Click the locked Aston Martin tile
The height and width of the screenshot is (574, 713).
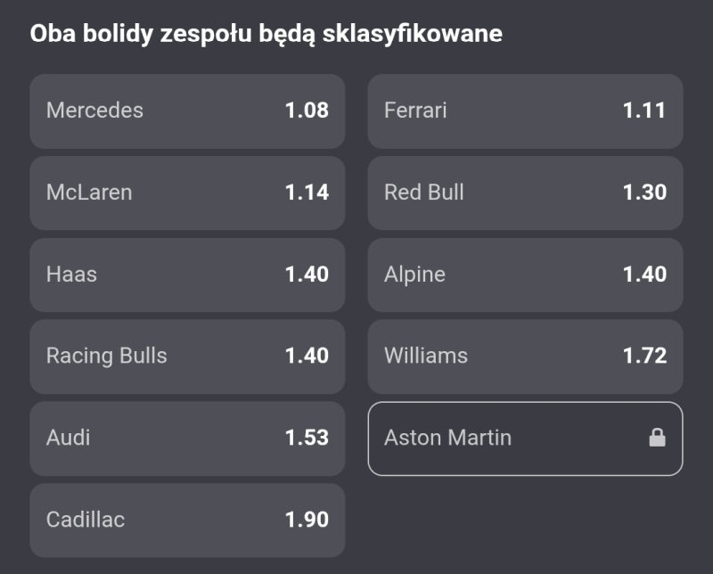click(525, 439)
